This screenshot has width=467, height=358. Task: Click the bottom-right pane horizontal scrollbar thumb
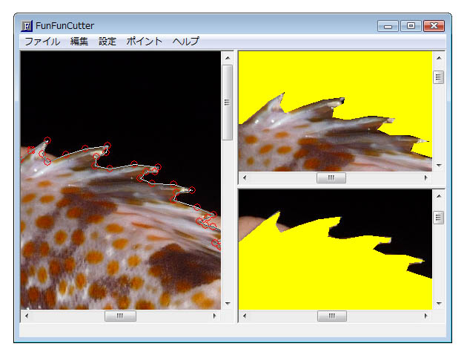click(x=332, y=316)
